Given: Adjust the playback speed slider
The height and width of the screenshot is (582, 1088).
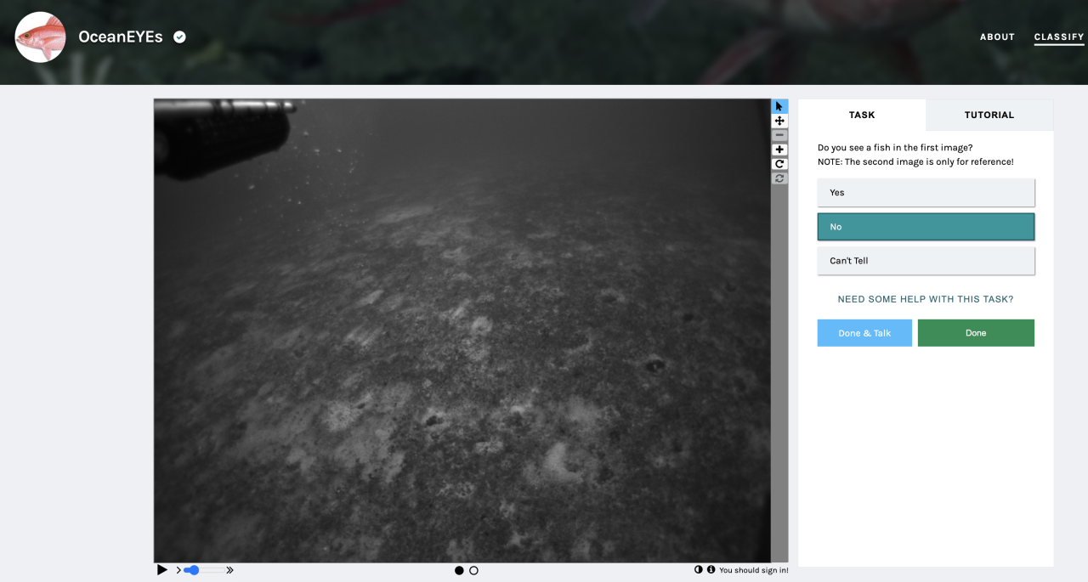Looking at the screenshot, I should point(204,570).
